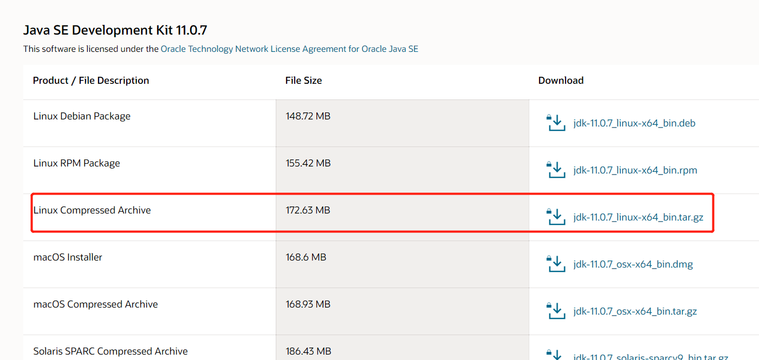Click the File Size column header

303,81
